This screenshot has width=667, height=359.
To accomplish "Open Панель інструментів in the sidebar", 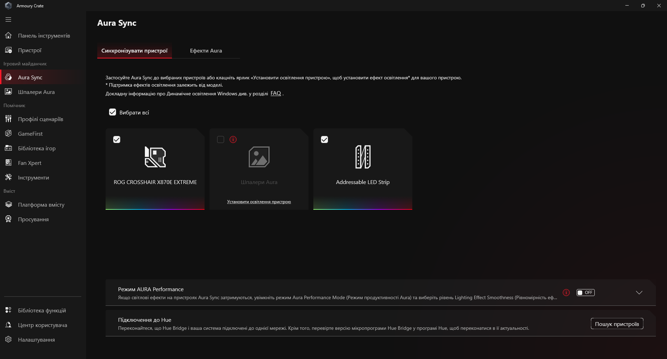I will [x=43, y=35].
